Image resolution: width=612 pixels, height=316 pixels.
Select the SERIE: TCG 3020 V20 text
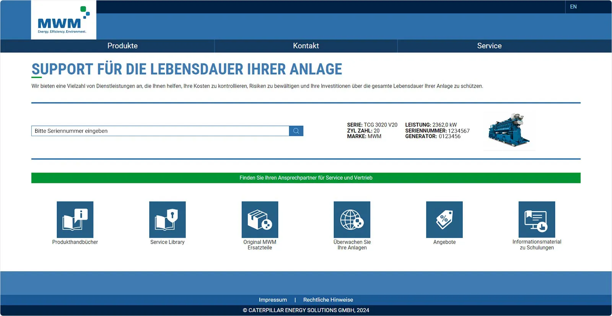pyautogui.click(x=372, y=125)
